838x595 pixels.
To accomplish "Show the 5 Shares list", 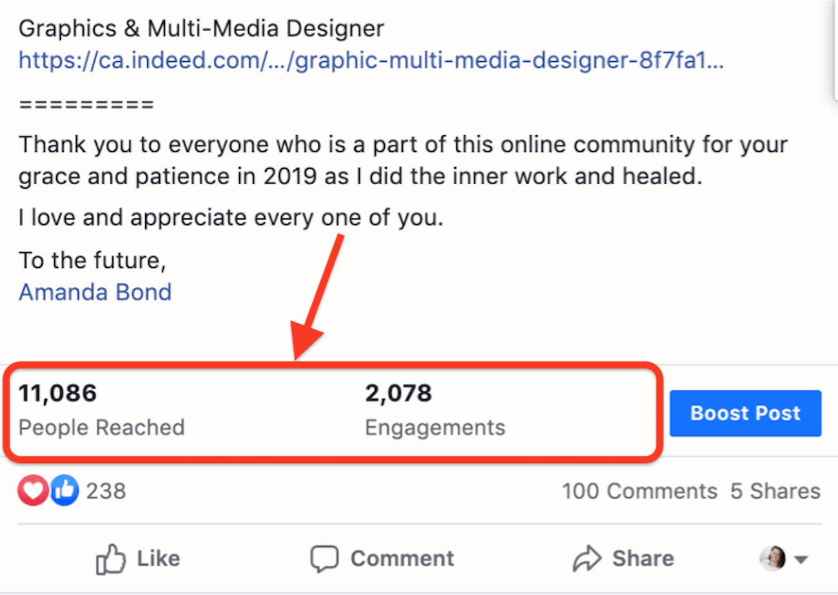I will (x=775, y=491).
